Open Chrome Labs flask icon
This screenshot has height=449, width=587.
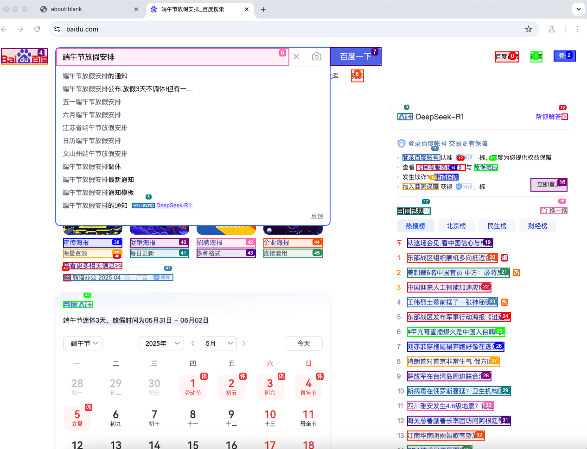(x=552, y=29)
